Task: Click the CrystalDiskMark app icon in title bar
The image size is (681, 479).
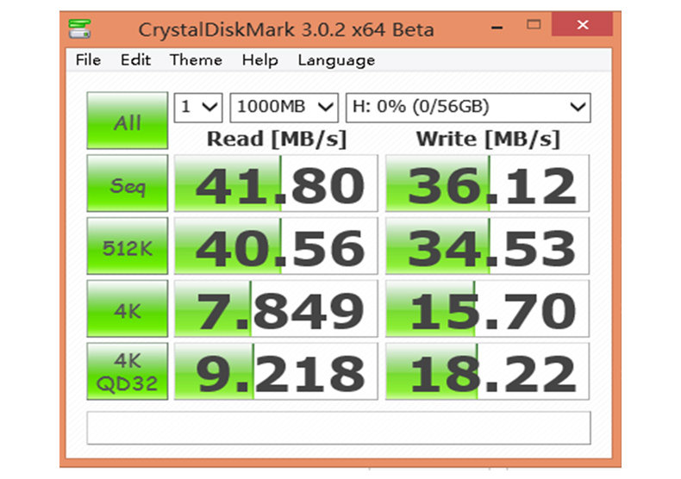Action: coord(79,29)
